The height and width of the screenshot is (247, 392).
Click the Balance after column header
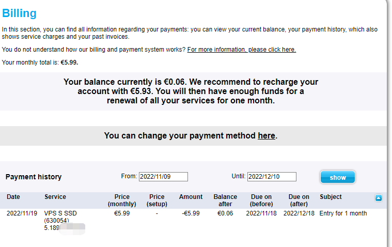pos(225,200)
